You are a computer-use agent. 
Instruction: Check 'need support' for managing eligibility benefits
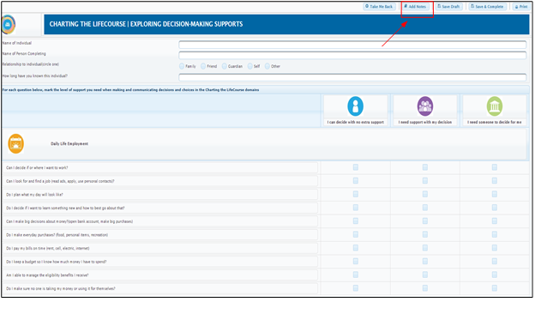425,275
